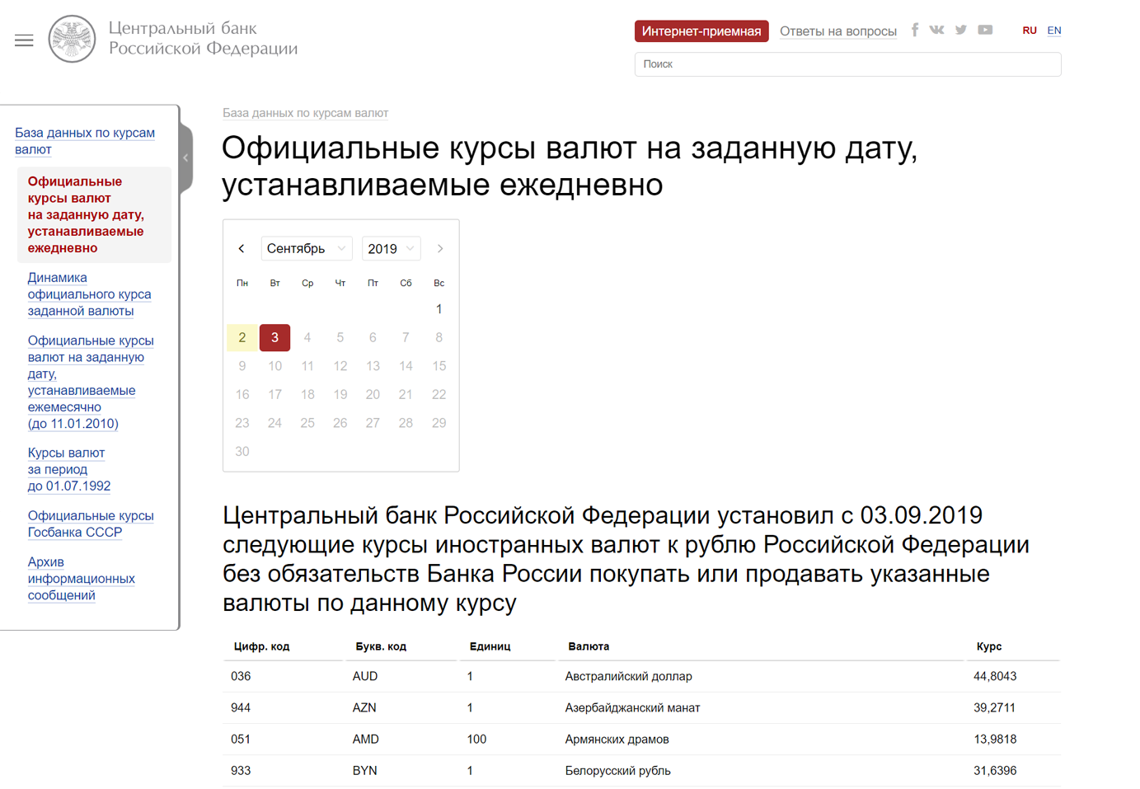Click the Bank of Russia emblem logo
The width and height of the screenshot is (1140, 789).
pyautogui.click(x=72, y=39)
